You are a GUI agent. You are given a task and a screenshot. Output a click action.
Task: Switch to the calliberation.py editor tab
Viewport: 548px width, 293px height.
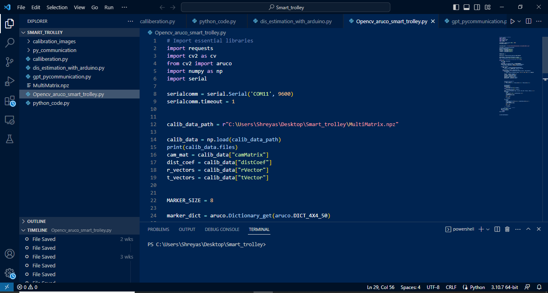pyautogui.click(x=163, y=22)
